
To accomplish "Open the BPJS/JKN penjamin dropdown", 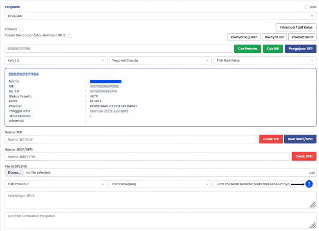I will coord(160,16).
